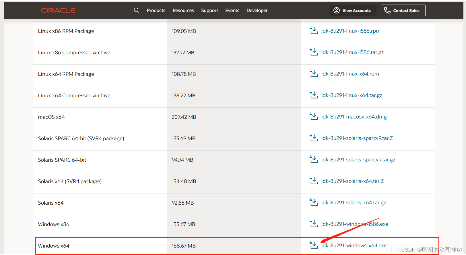Image resolution: width=466 pixels, height=255 pixels.
Task: Click download icon for jdk-8u291-windows-i586.exe
Action: 314,224
